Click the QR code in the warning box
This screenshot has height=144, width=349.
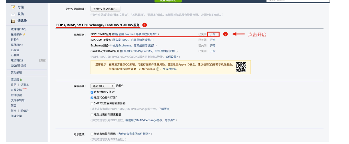tap(241, 67)
